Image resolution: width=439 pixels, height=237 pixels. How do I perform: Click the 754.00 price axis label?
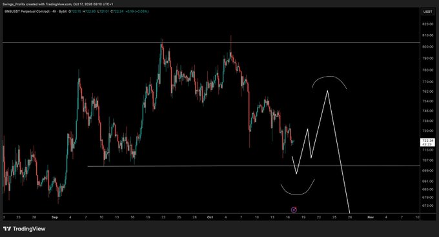pyautogui.click(x=427, y=101)
